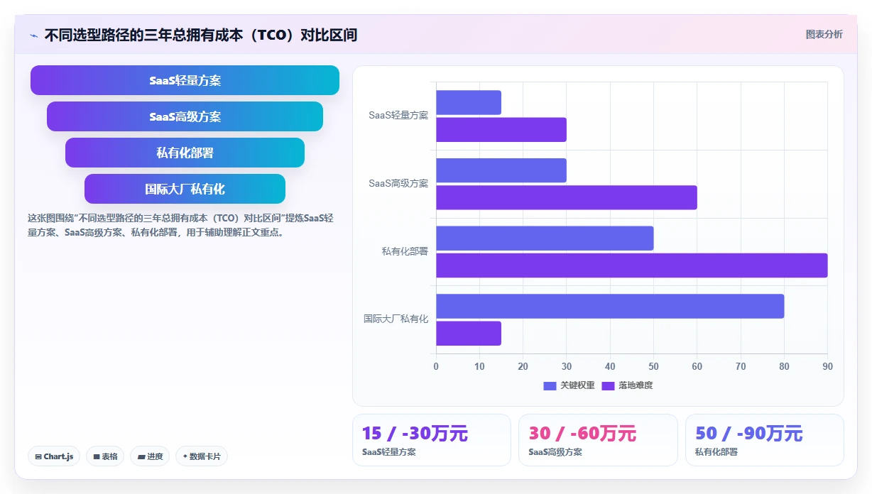Click the 表格 tag chip

(x=105, y=456)
